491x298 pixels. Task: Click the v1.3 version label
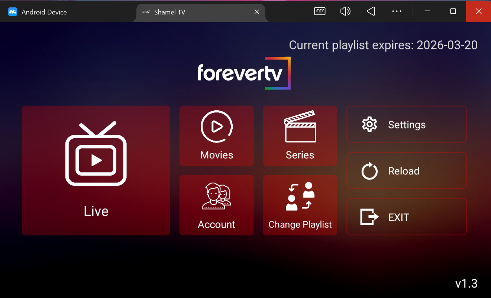pos(466,284)
